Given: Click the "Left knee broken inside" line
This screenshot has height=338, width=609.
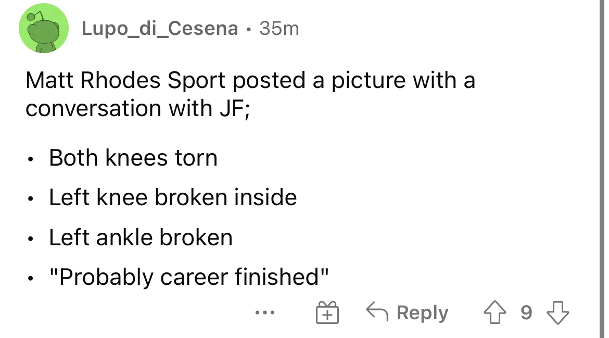Looking at the screenshot, I should pyautogui.click(x=173, y=197).
